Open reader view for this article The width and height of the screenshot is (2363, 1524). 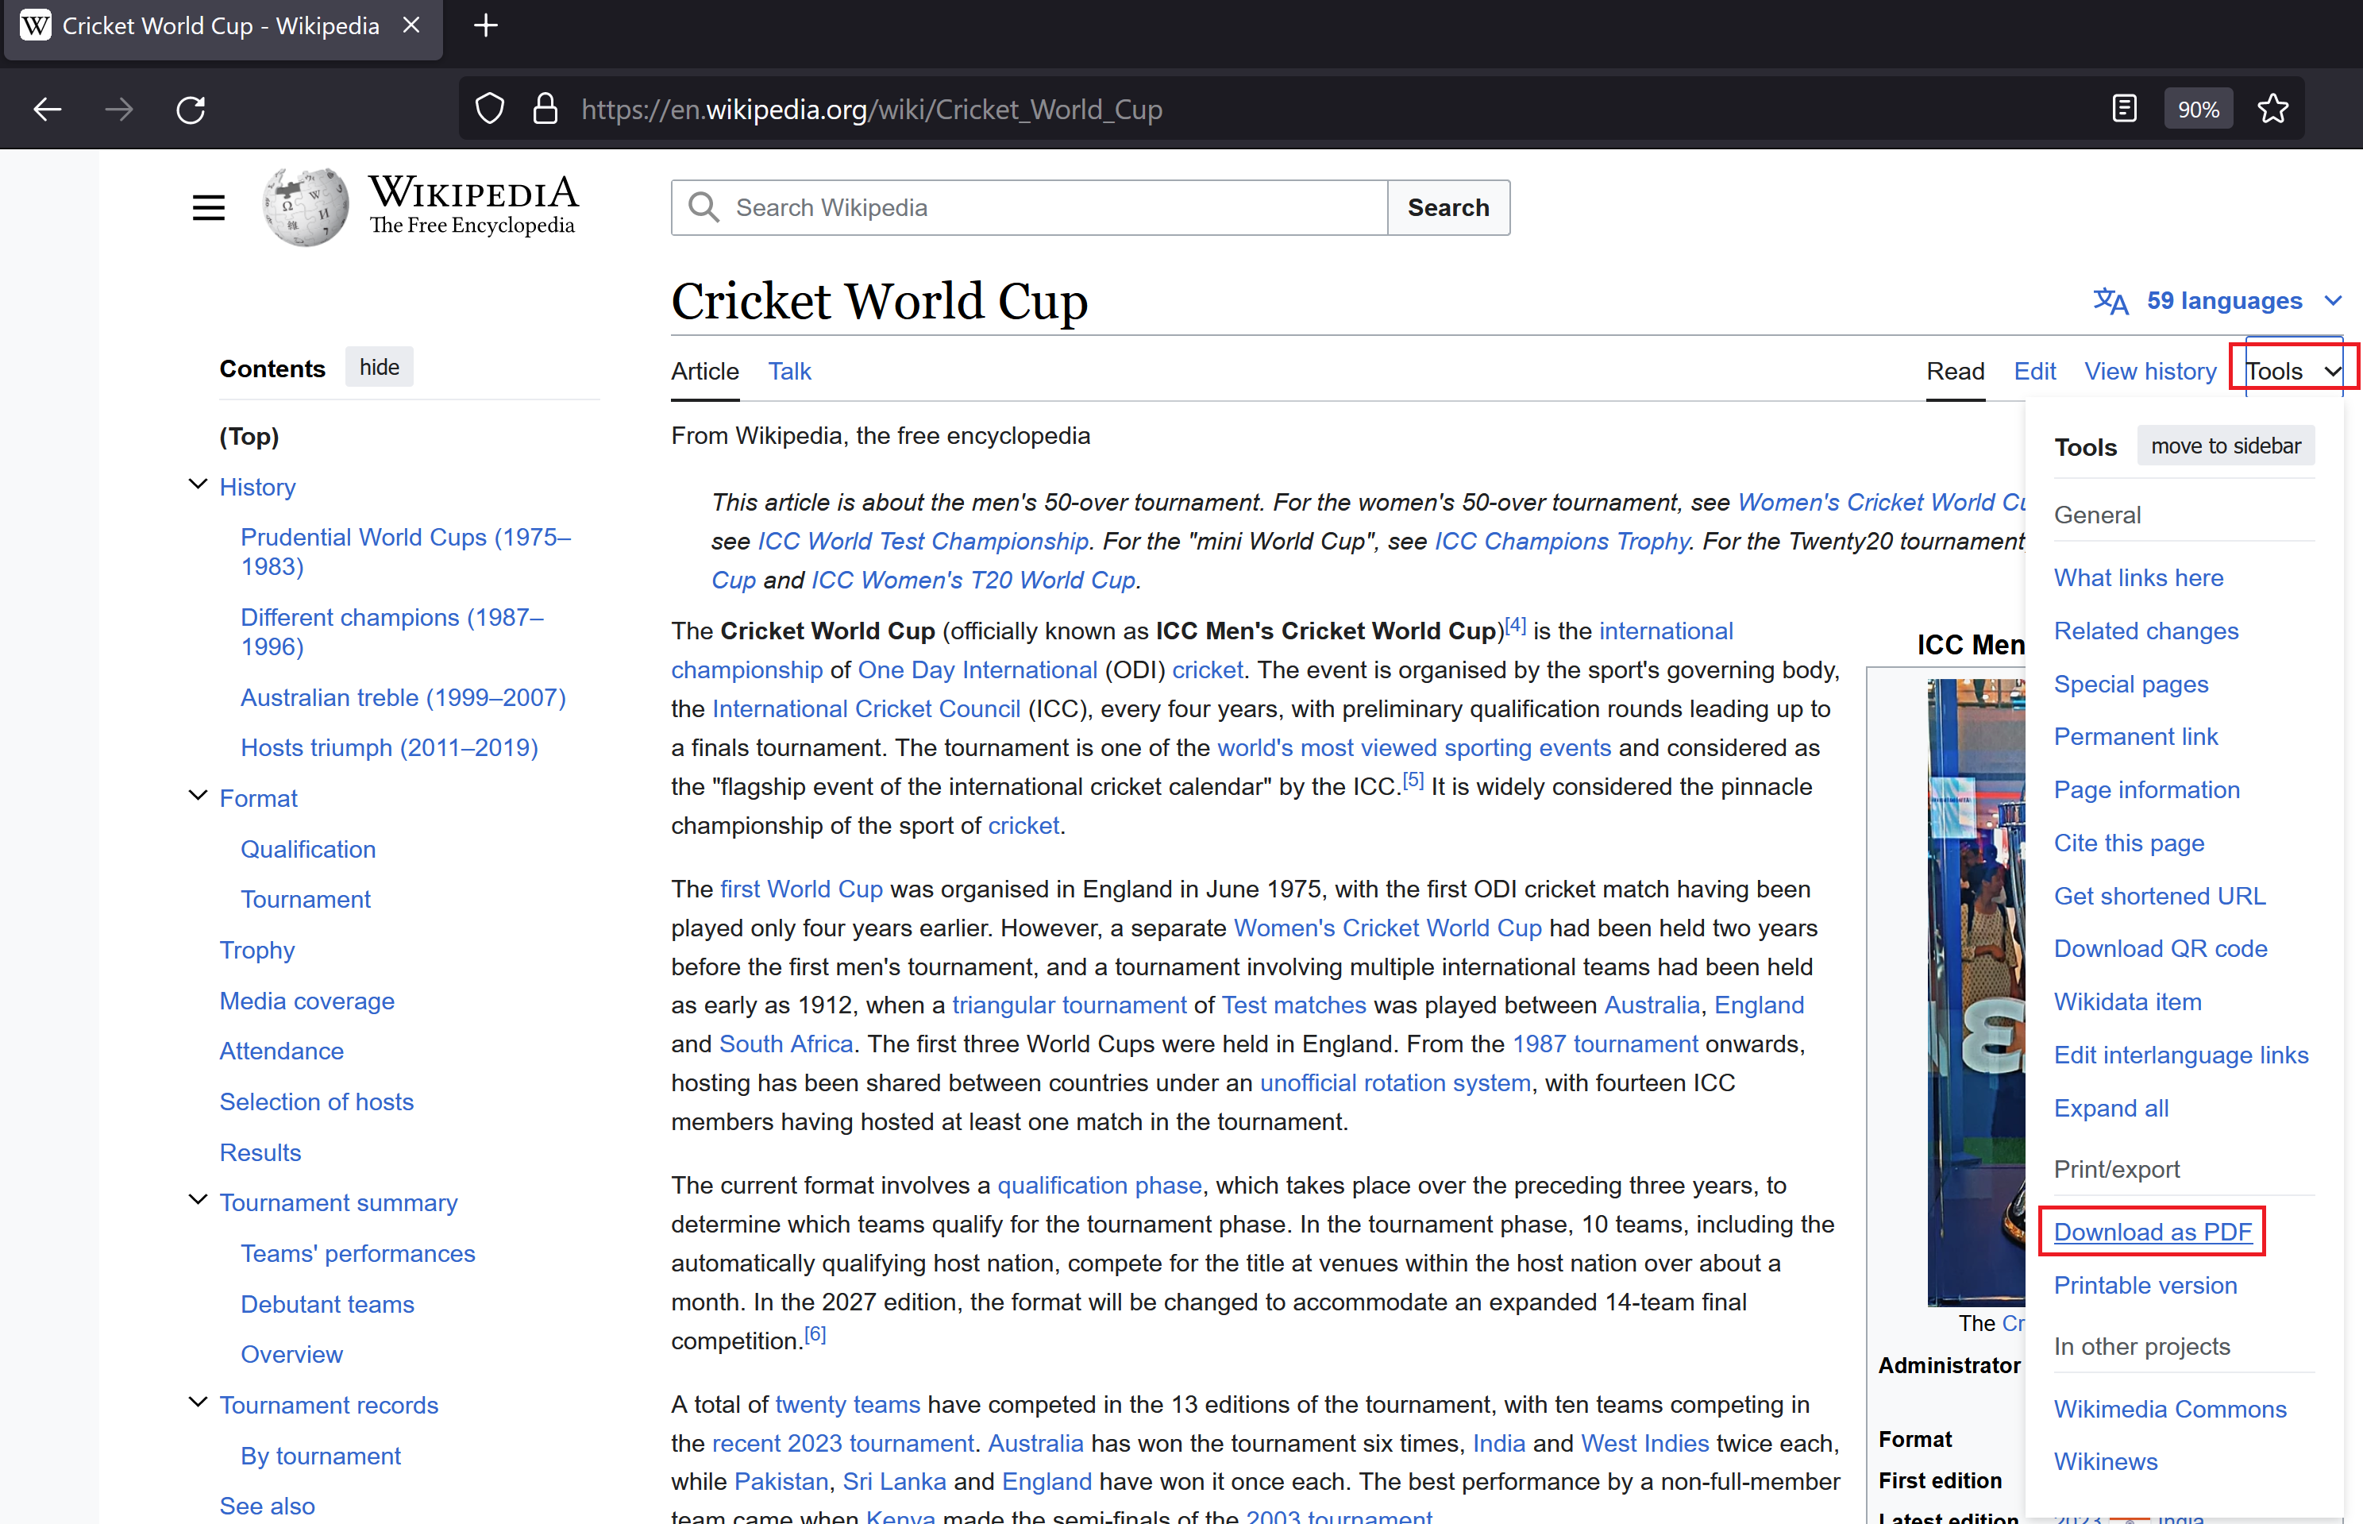[x=2124, y=108]
